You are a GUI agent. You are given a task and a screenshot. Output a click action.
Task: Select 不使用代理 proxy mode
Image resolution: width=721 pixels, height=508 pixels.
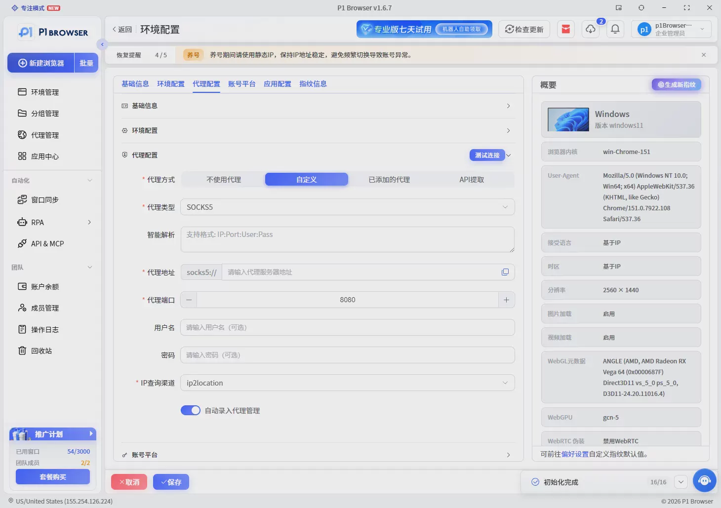tap(223, 179)
